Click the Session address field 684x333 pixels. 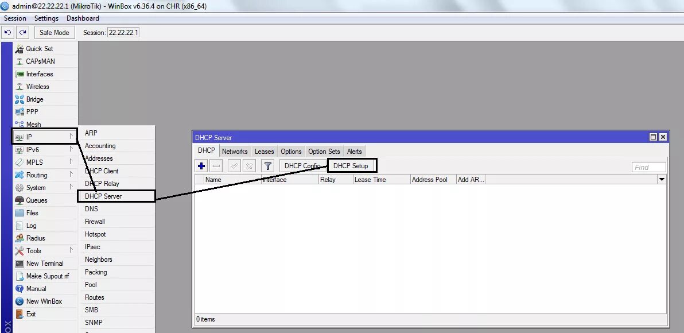[x=123, y=33]
